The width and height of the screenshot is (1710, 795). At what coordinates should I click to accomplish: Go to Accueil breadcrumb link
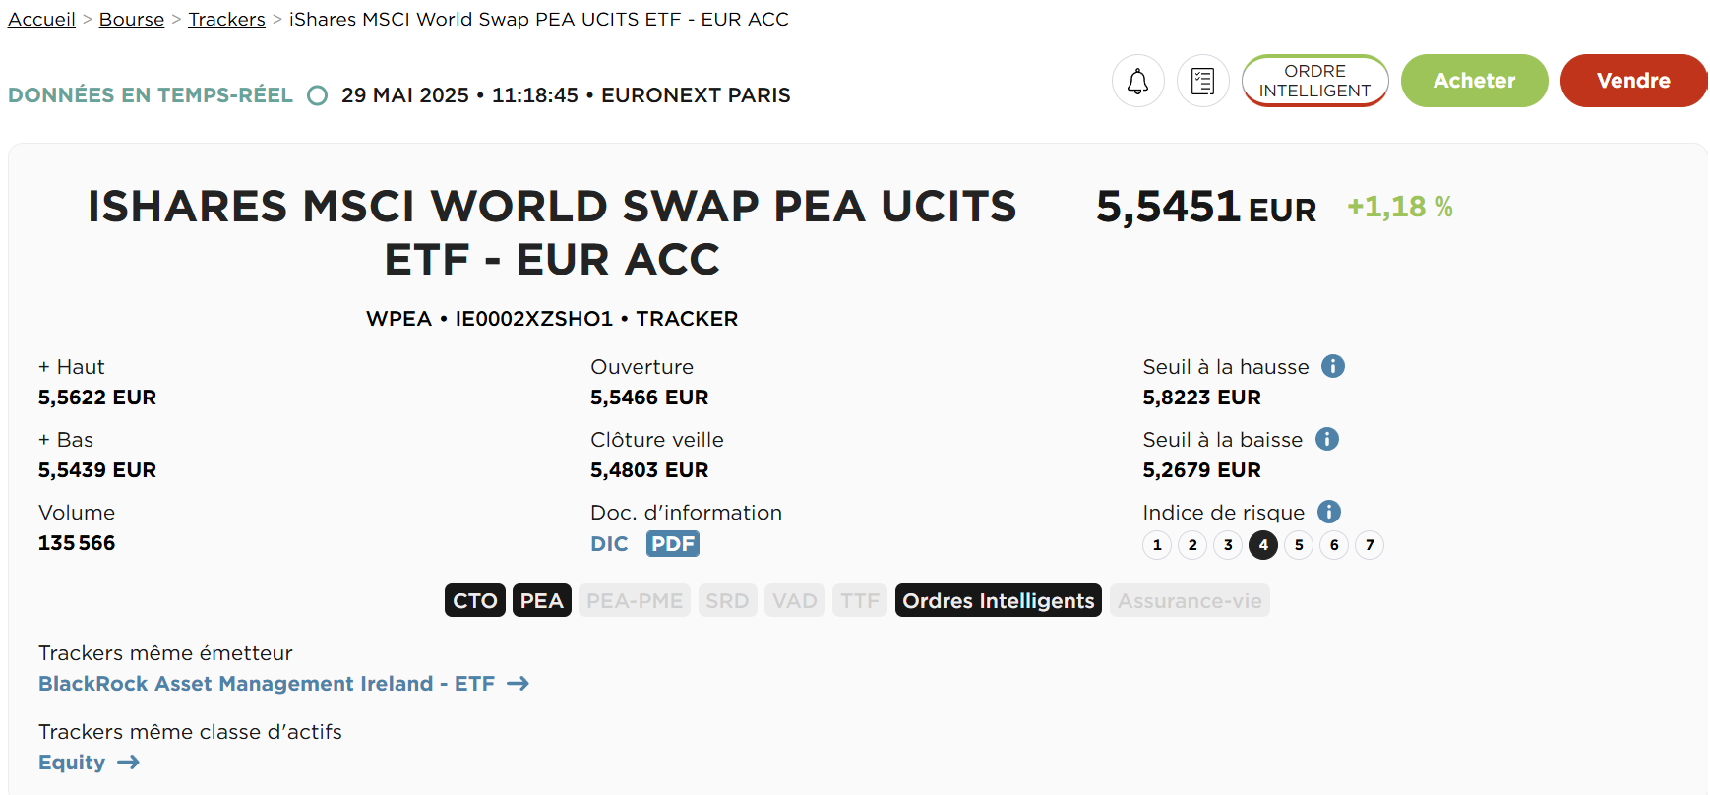point(41,19)
